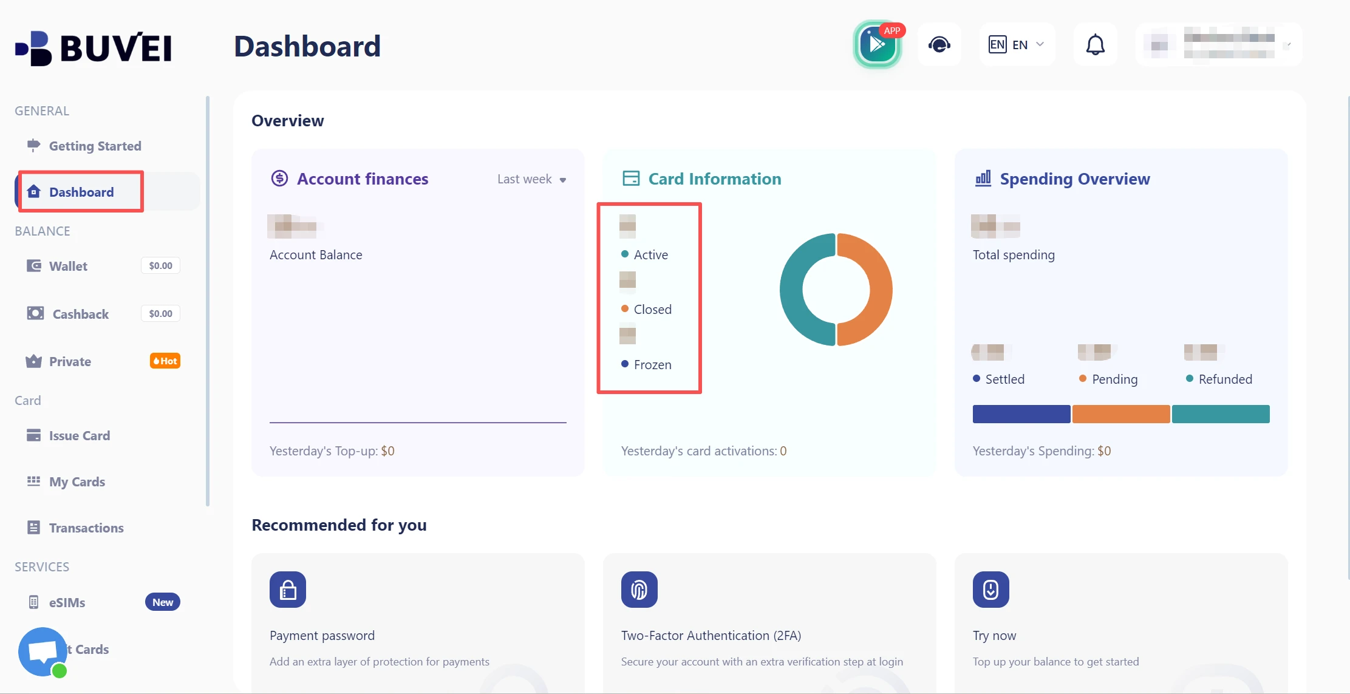Click the teal Active donut segment
The image size is (1350, 694).
tap(792, 290)
